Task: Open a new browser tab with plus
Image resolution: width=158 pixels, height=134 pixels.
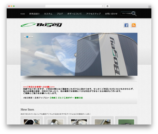Action: [150, 7]
